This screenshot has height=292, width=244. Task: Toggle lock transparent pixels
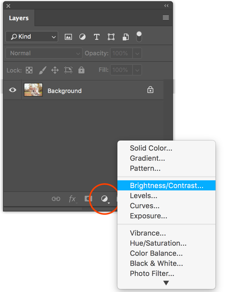pos(29,70)
